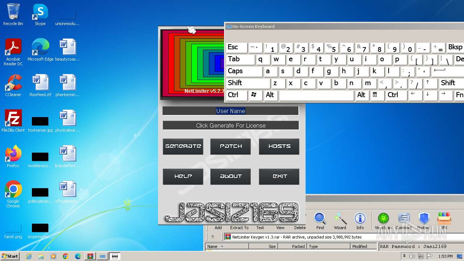Image resolution: width=464 pixels, height=261 pixels.
Task: Toggle Fn key on On-Screen Keyboard
Action: 459,95
